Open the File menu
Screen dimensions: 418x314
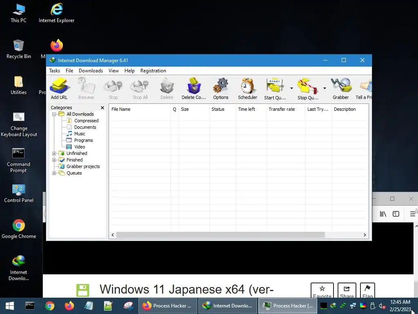pos(69,71)
